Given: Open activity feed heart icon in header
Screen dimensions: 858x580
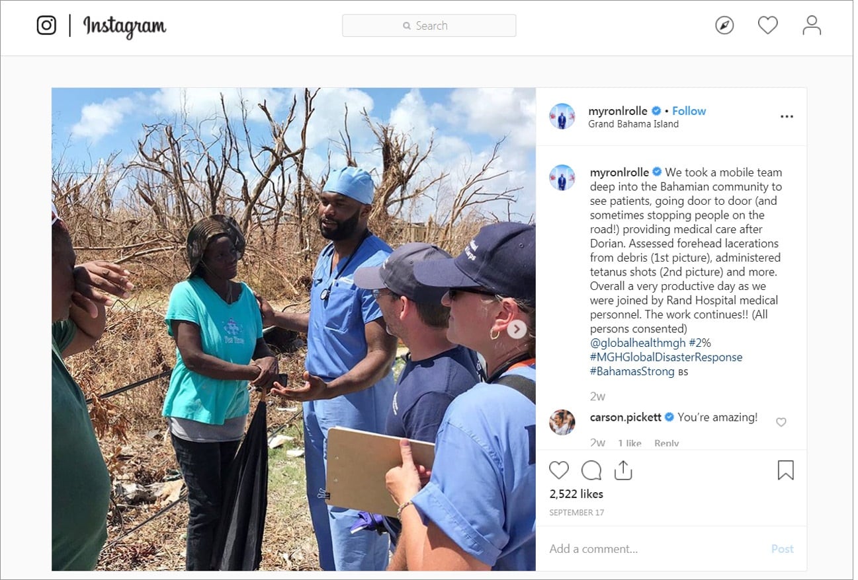Looking at the screenshot, I should 767,26.
